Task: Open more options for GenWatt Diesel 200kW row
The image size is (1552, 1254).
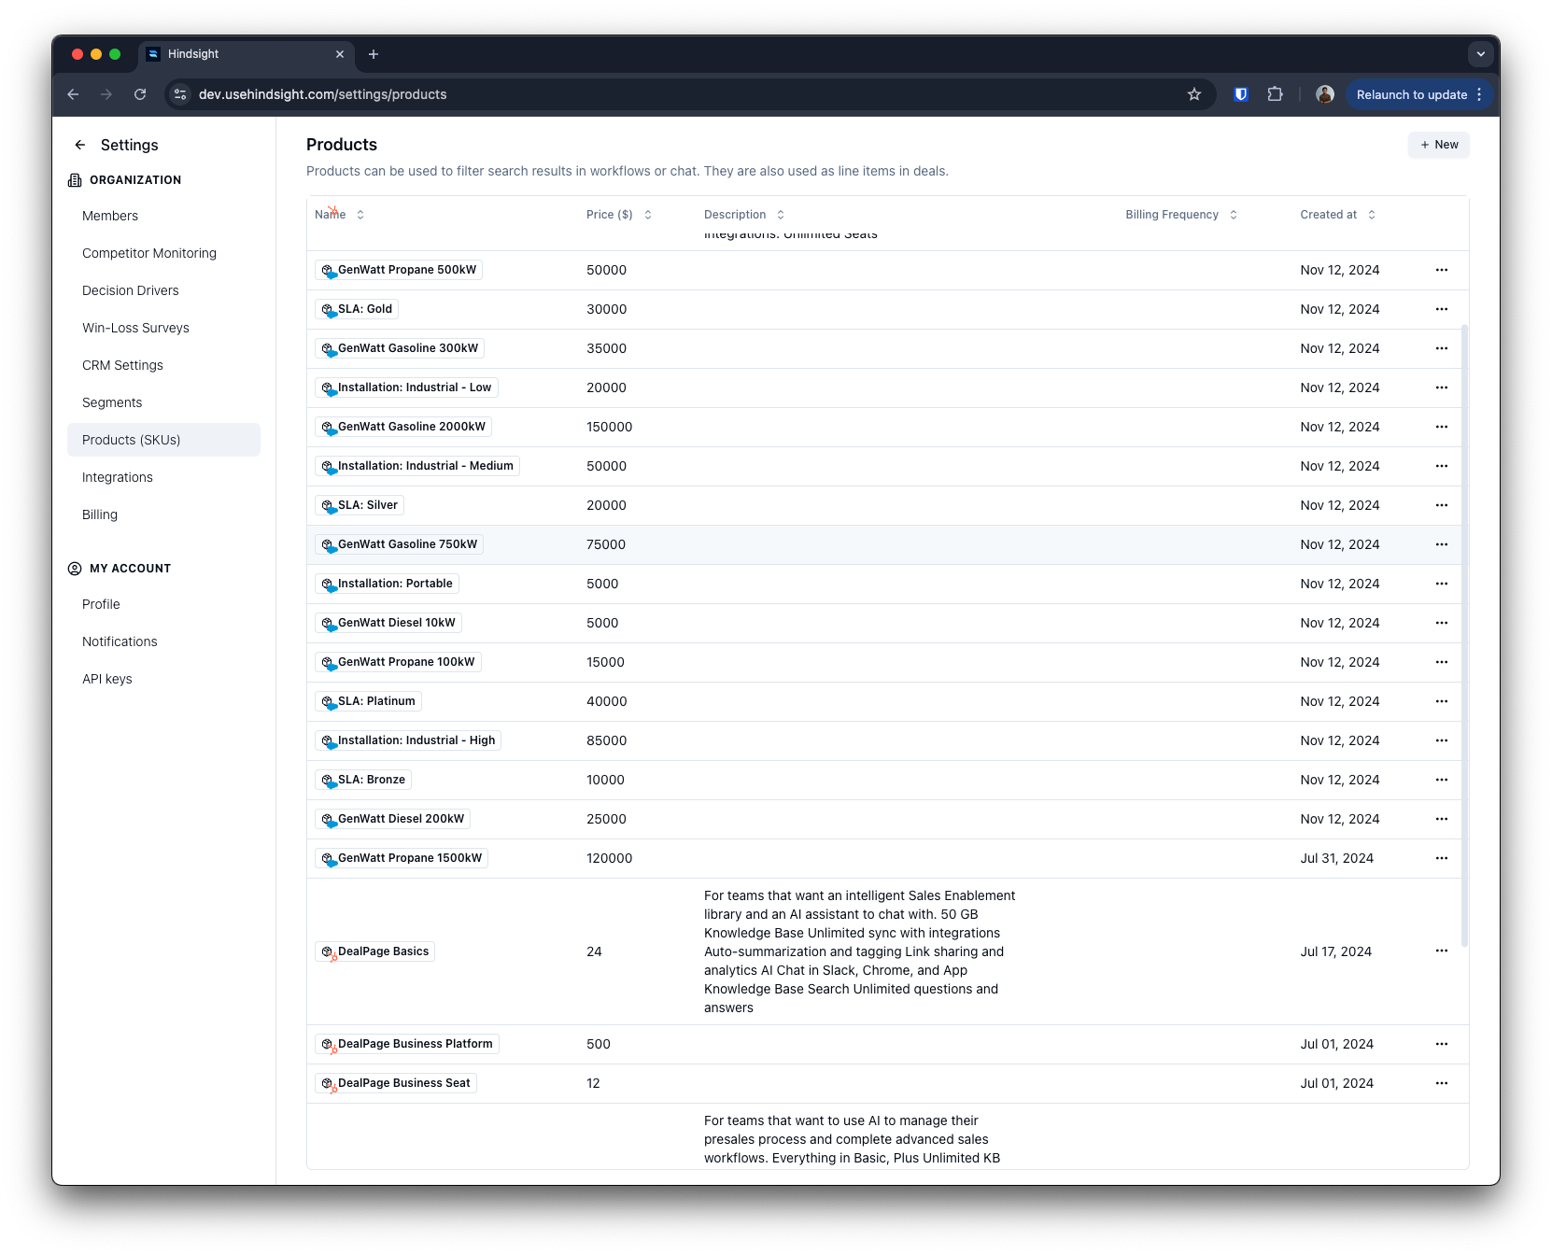Action: tap(1442, 819)
